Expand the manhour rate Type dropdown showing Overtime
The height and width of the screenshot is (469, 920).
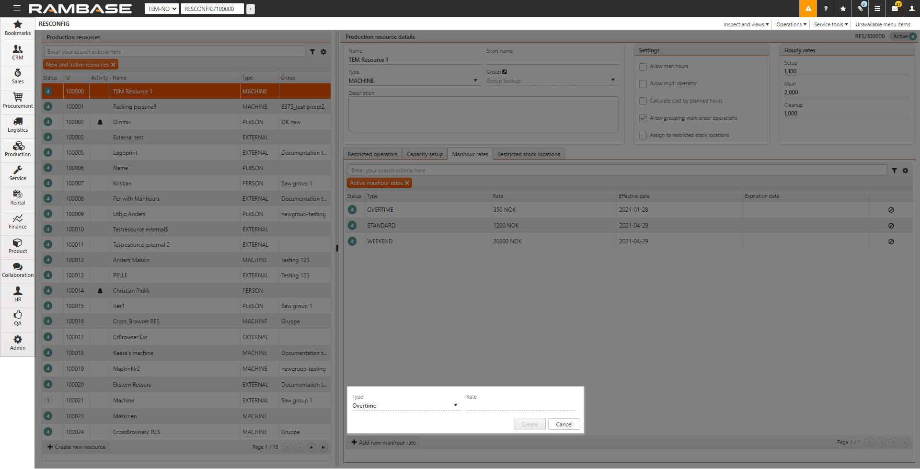point(405,406)
